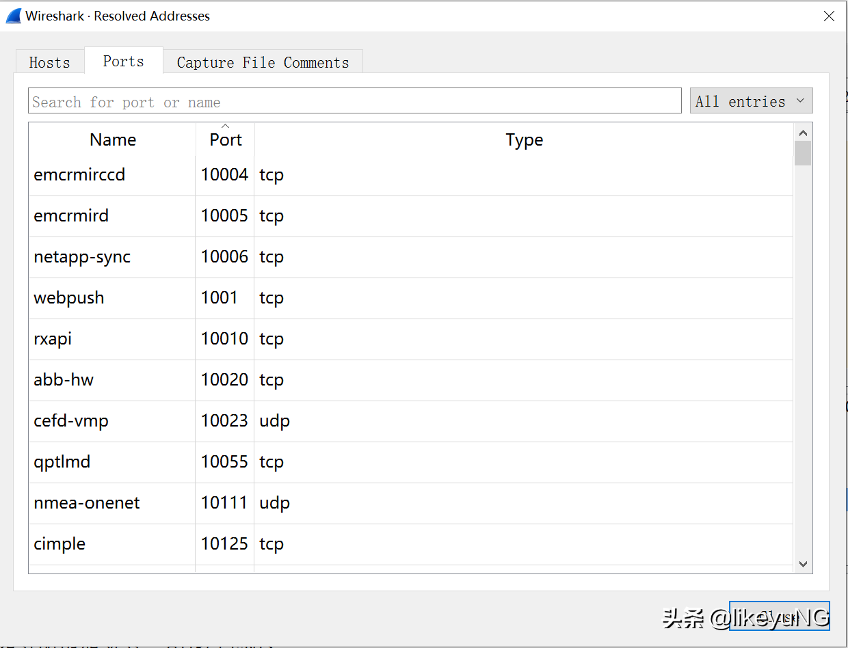Viewport: 848px width, 648px height.
Task: Select the emcrmird row name
Action: click(x=71, y=216)
